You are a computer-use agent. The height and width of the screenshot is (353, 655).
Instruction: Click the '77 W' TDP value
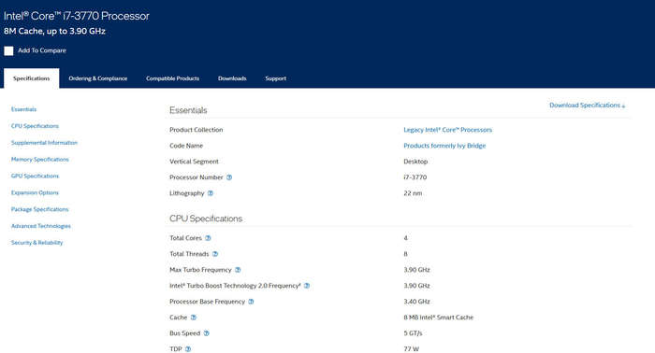pos(411,349)
